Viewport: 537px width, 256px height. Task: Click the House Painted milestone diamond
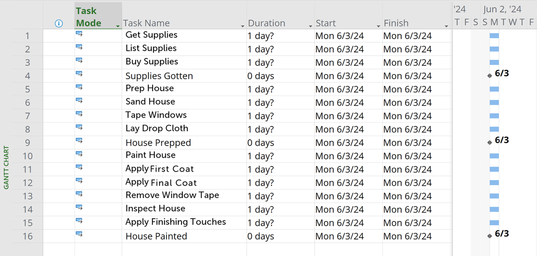490,236
